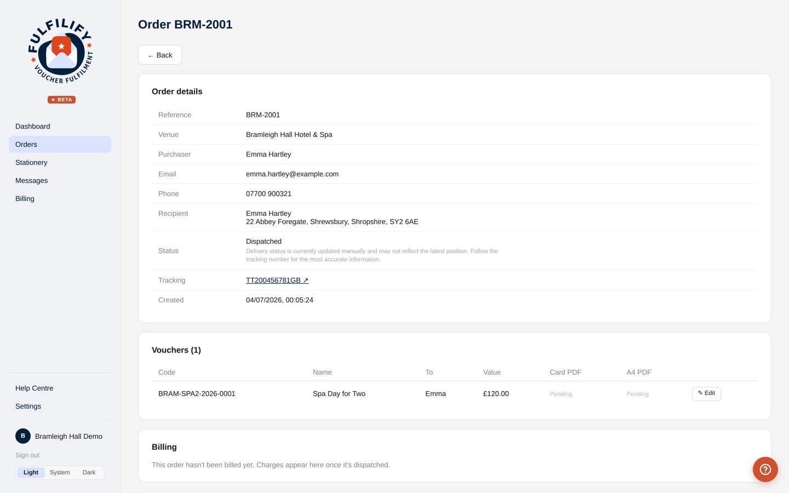Click the recipient address 22 Abbey Foregate
The image size is (789, 493).
tap(332, 222)
